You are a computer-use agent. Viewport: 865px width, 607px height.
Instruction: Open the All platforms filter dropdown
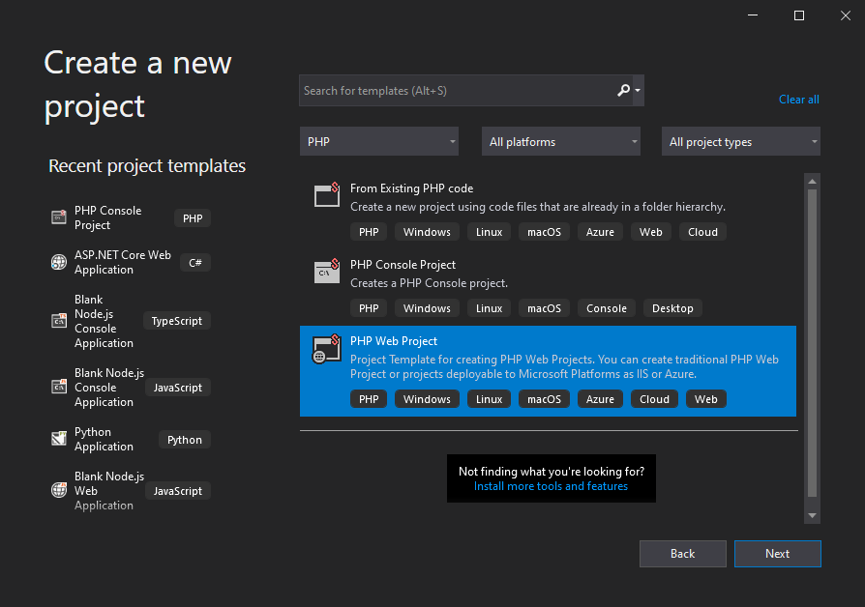pos(561,142)
